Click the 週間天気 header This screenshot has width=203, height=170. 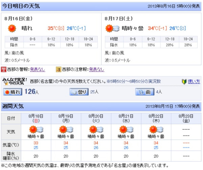point(13,106)
